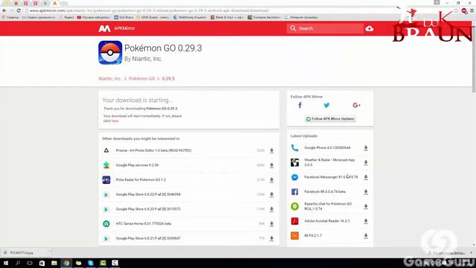Click the Poke Radar app icon

(x=106, y=179)
